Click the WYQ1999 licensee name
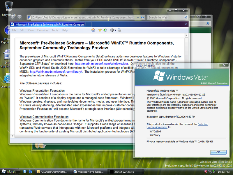This screenshot has width=233, height=175. coord(156,132)
